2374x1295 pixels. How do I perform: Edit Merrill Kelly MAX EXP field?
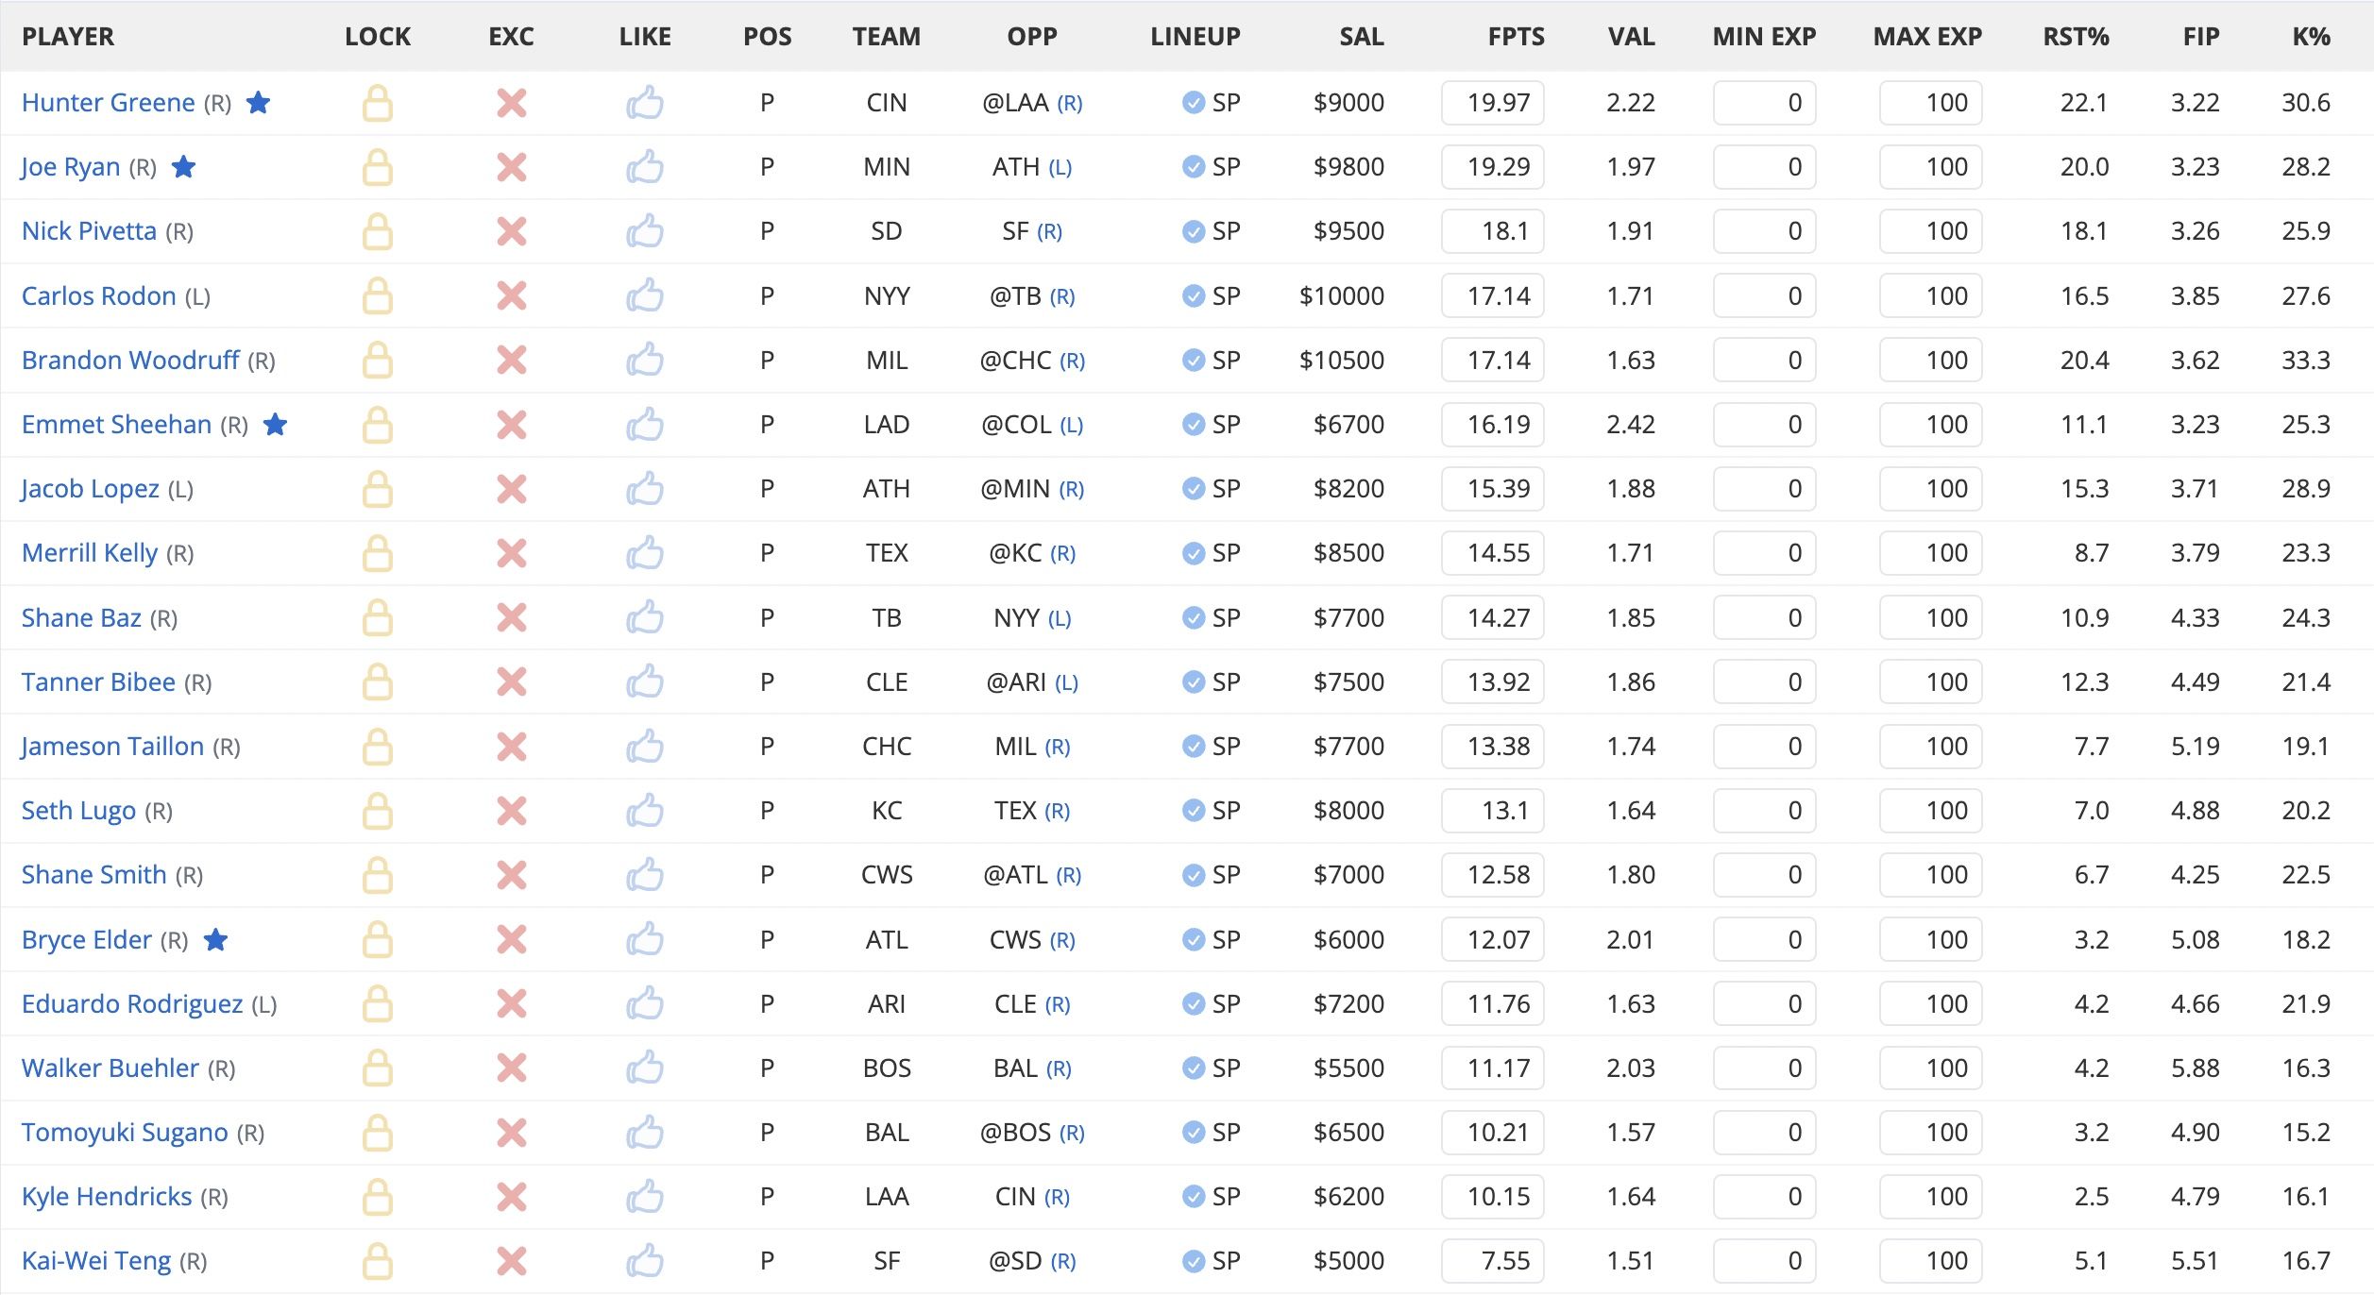pos(1930,553)
